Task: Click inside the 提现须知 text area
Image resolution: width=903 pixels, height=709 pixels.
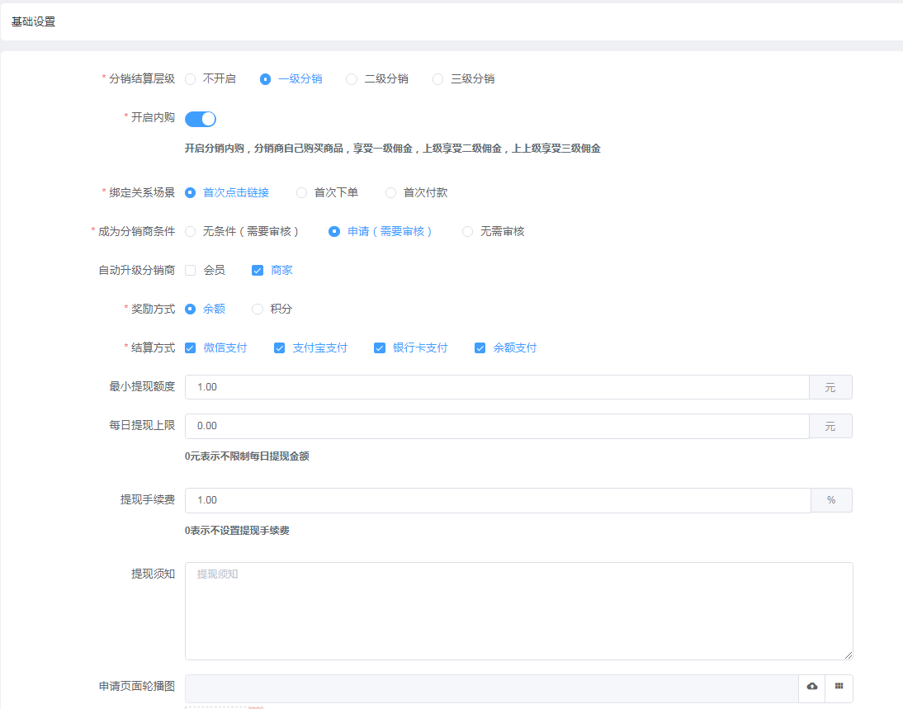Action: 518,611
